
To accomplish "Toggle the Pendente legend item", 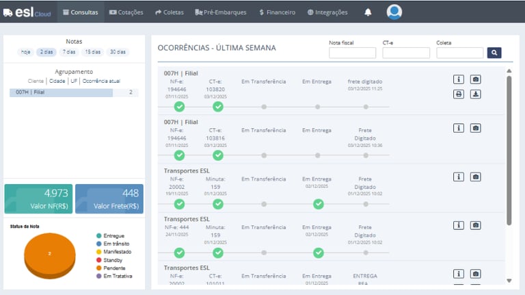I will 111,268.
